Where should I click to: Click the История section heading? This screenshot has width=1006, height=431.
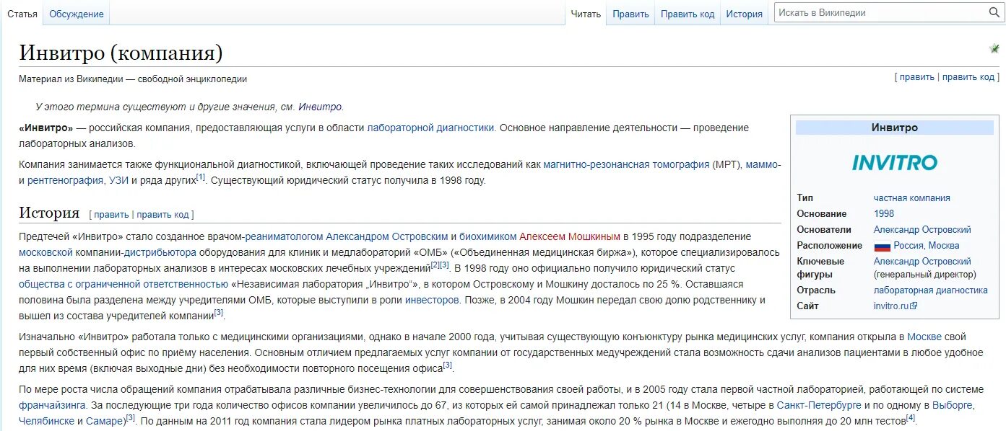[x=49, y=213]
